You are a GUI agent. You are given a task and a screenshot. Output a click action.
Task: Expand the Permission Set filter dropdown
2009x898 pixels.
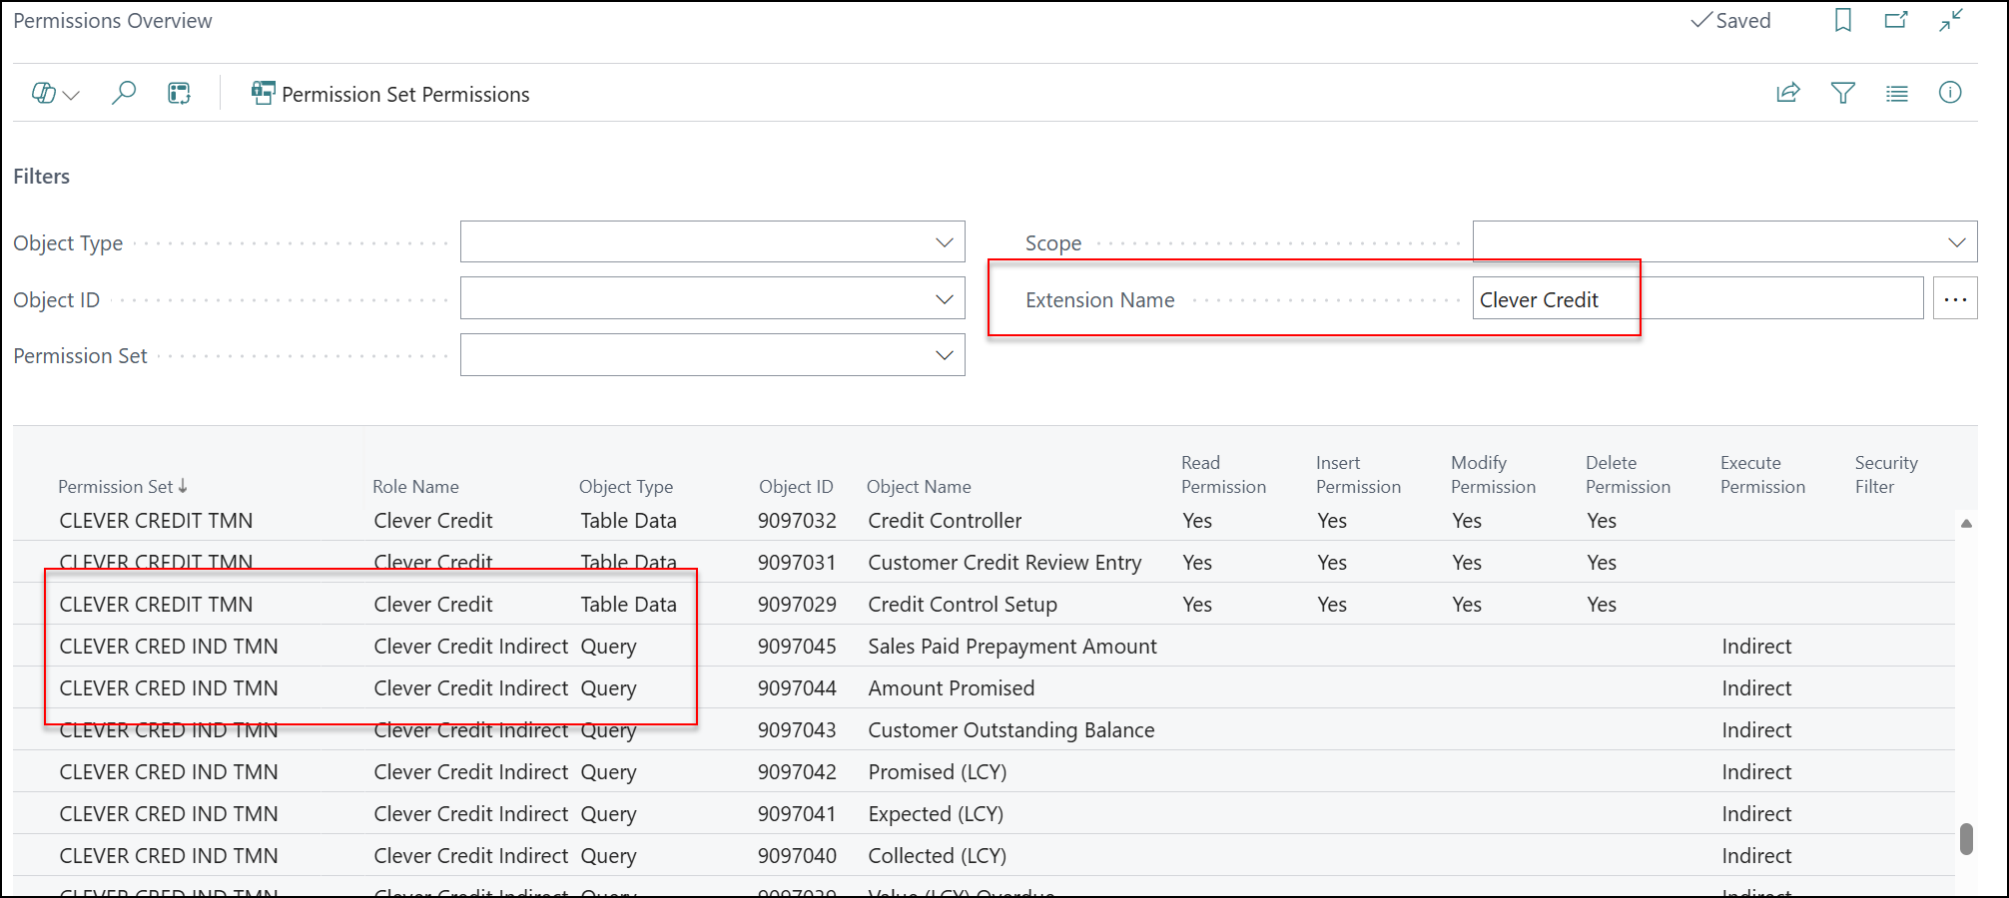[x=944, y=355]
